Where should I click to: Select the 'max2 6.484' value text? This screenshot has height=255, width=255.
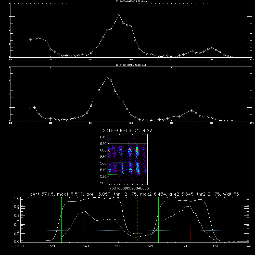(x=153, y=194)
